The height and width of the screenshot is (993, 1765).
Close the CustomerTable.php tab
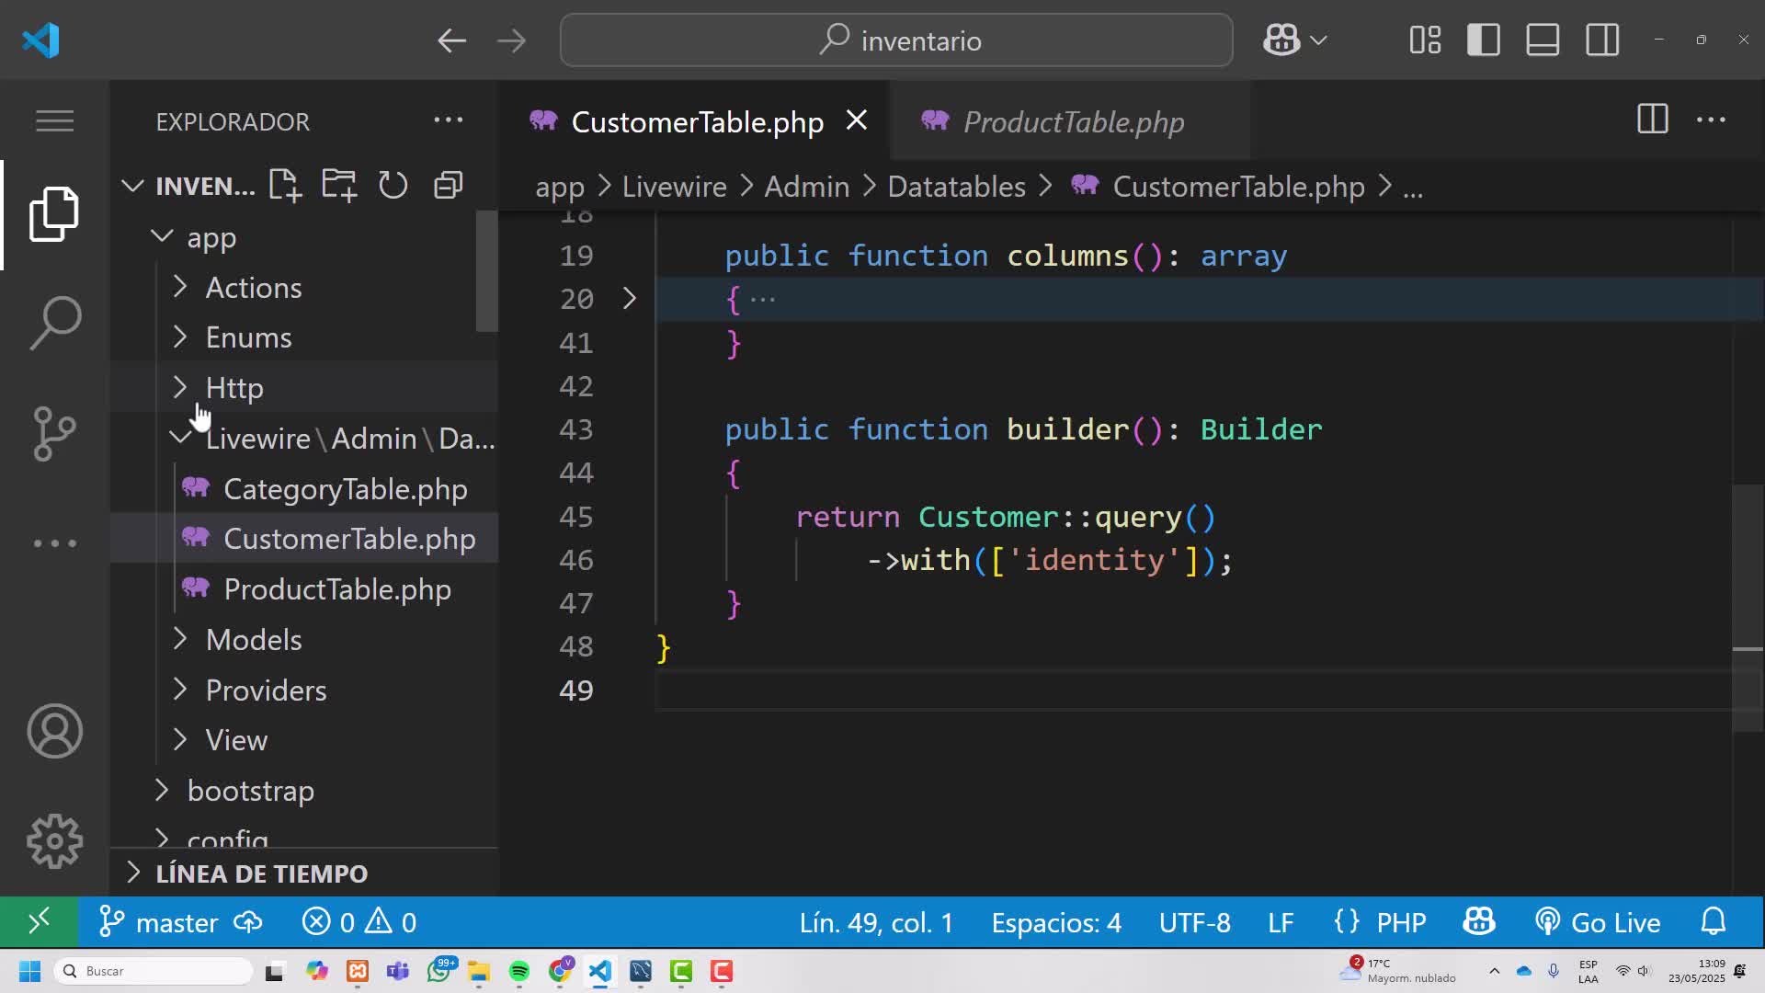pos(856,120)
